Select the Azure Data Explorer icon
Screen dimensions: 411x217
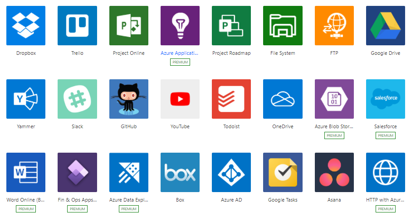(x=129, y=172)
